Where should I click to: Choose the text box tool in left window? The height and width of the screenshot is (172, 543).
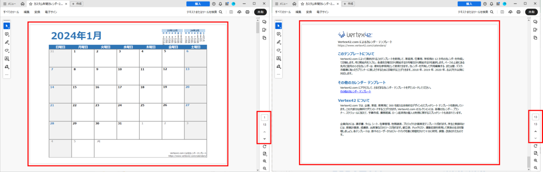(7, 58)
